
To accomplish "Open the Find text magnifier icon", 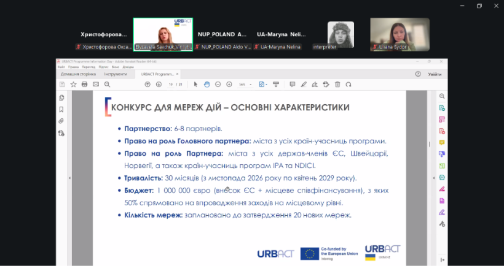I will click(107, 85).
